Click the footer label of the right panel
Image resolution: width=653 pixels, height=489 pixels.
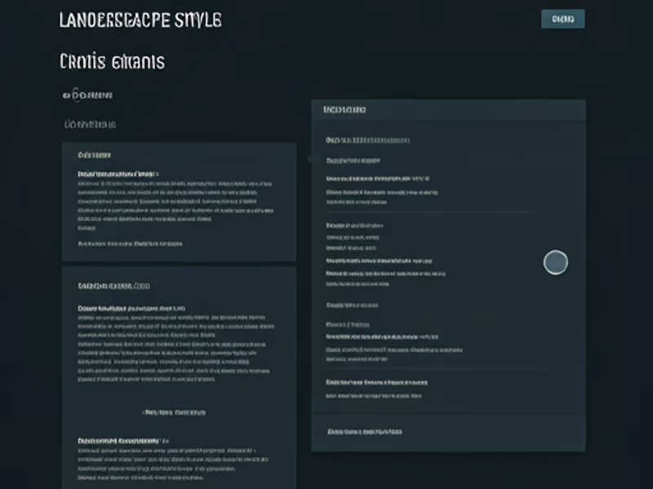tap(364, 432)
